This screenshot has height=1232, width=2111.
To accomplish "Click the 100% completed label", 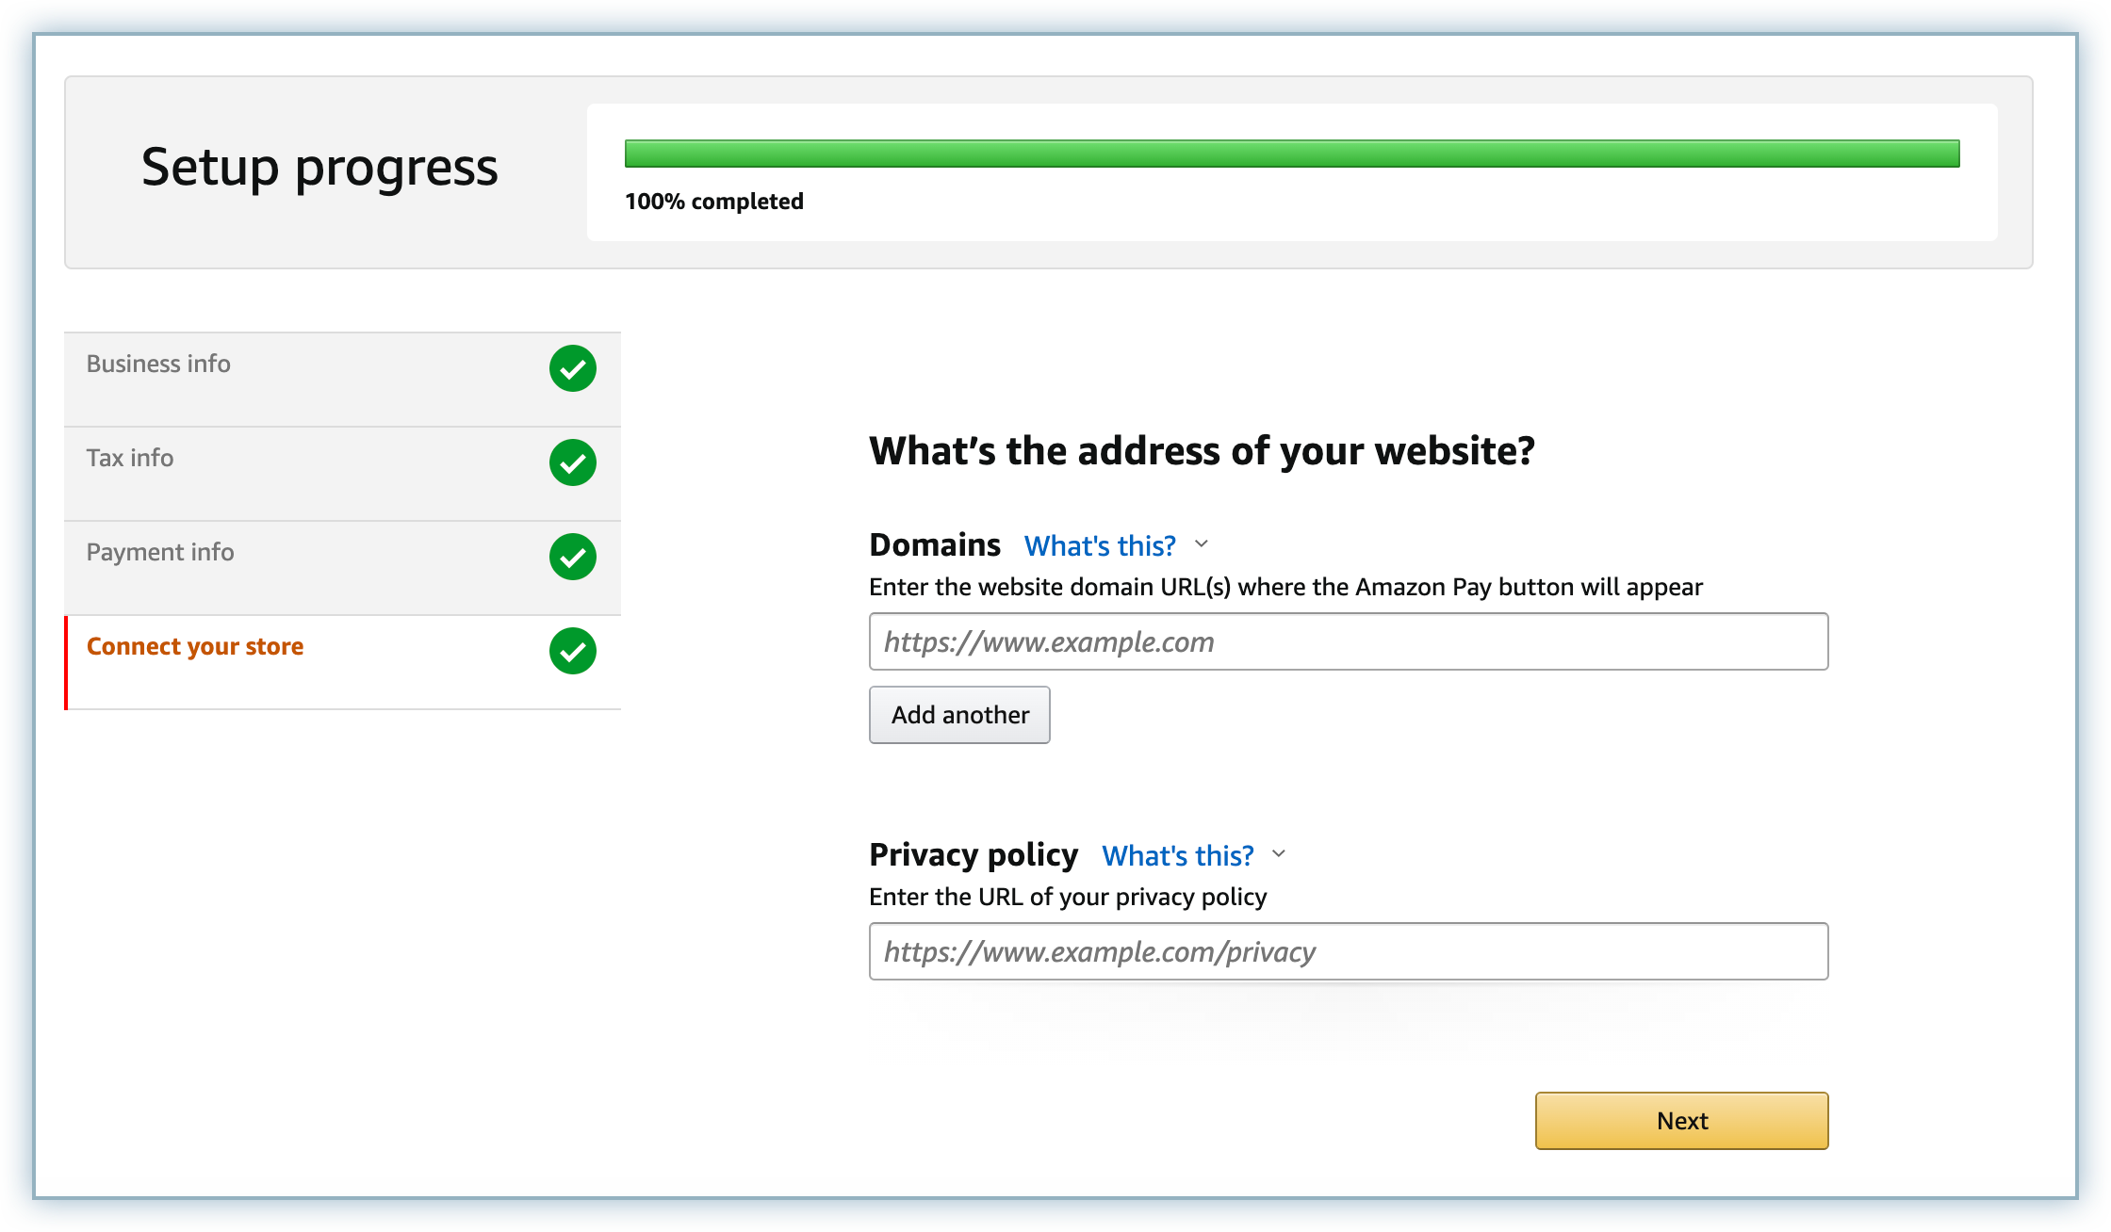I will [x=714, y=202].
